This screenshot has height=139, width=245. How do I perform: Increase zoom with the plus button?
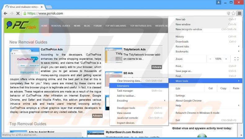tap(226, 59)
